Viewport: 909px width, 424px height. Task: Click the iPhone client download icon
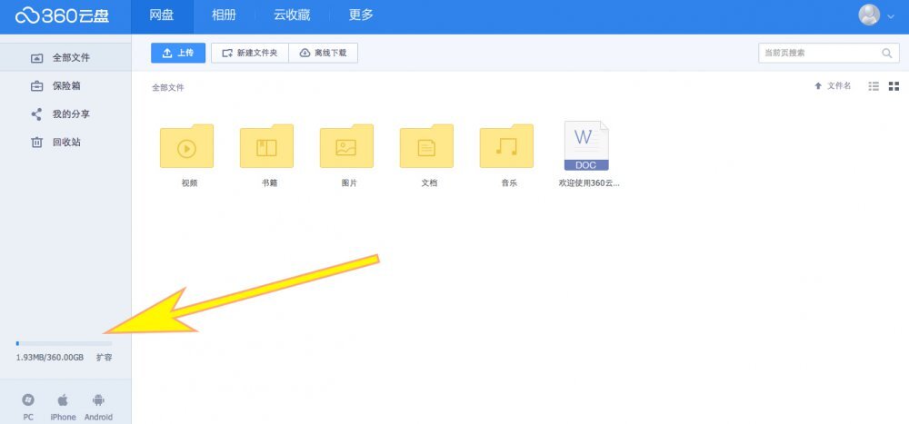(x=63, y=400)
